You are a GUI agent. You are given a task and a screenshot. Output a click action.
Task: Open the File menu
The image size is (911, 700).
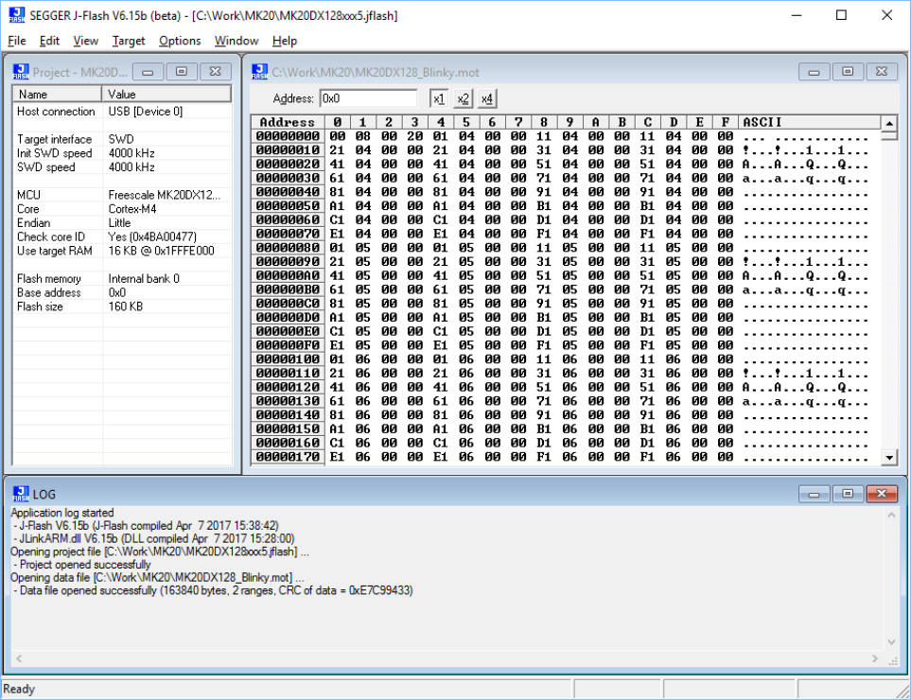17,41
